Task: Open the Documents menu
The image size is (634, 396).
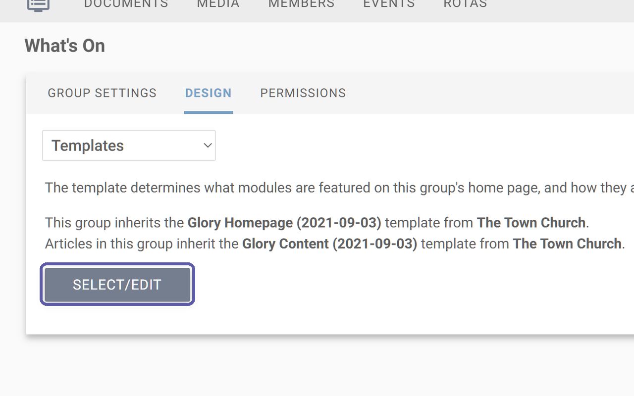Action: (x=126, y=4)
